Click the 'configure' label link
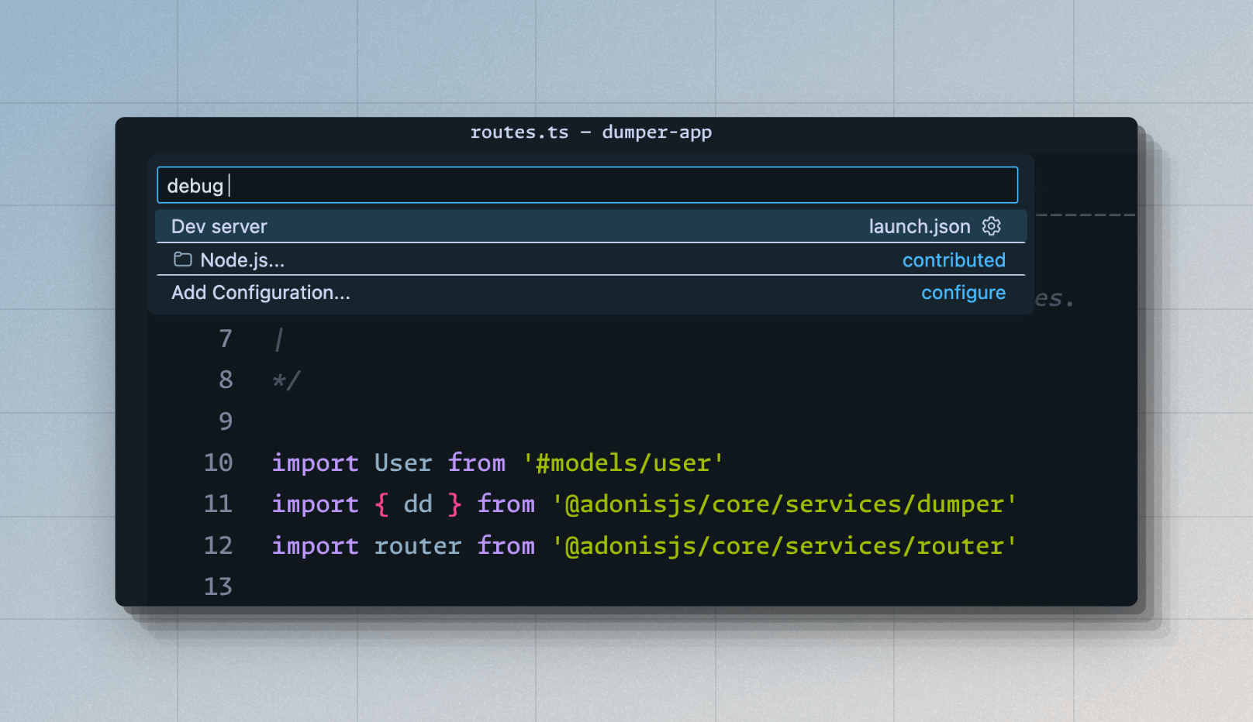This screenshot has width=1253, height=722. (x=963, y=293)
